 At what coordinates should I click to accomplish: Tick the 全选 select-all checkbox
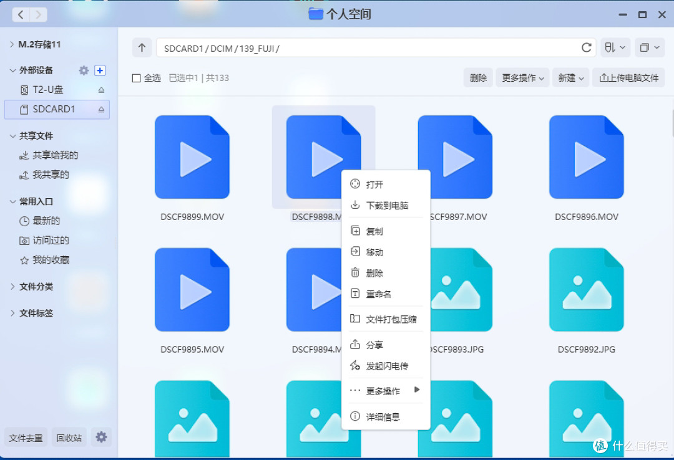136,78
